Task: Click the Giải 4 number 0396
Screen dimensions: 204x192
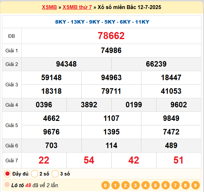Action: tap(44, 105)
